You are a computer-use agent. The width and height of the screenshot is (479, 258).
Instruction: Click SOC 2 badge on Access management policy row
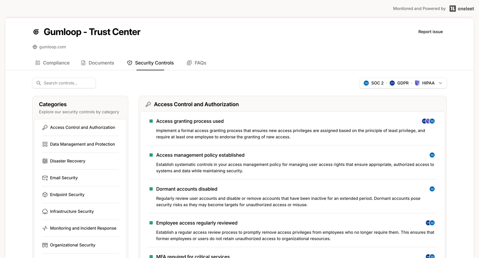click(x=432, y=155)
